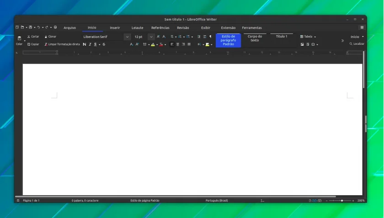Open the font size dropdown
The width and height of the screenshot is (384, 218).
pos(151,37)
